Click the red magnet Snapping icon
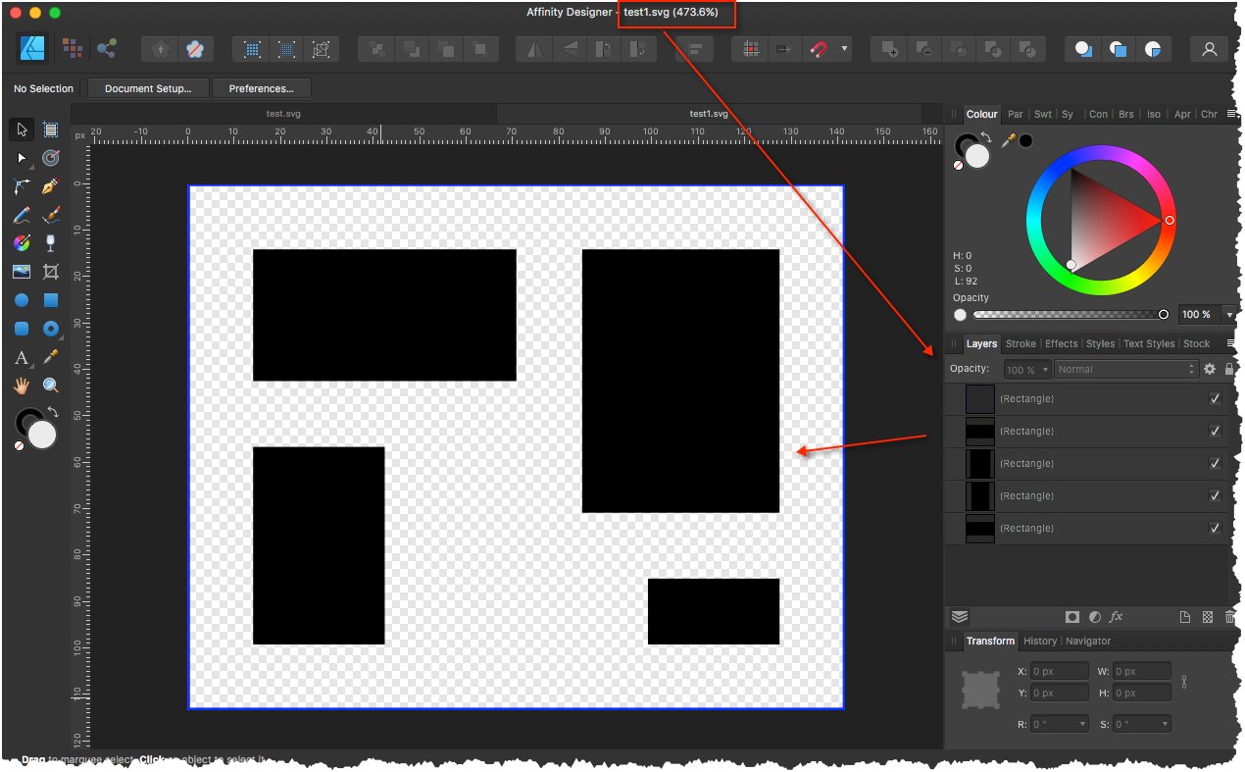The width and height of the screenshot is (1245, 772). coord(816,48)
